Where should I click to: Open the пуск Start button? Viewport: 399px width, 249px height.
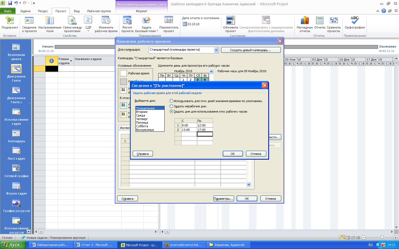click(x=13, y=245)
